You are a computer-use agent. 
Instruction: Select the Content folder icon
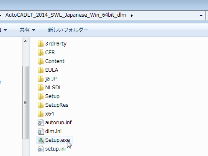coord(41,61)
